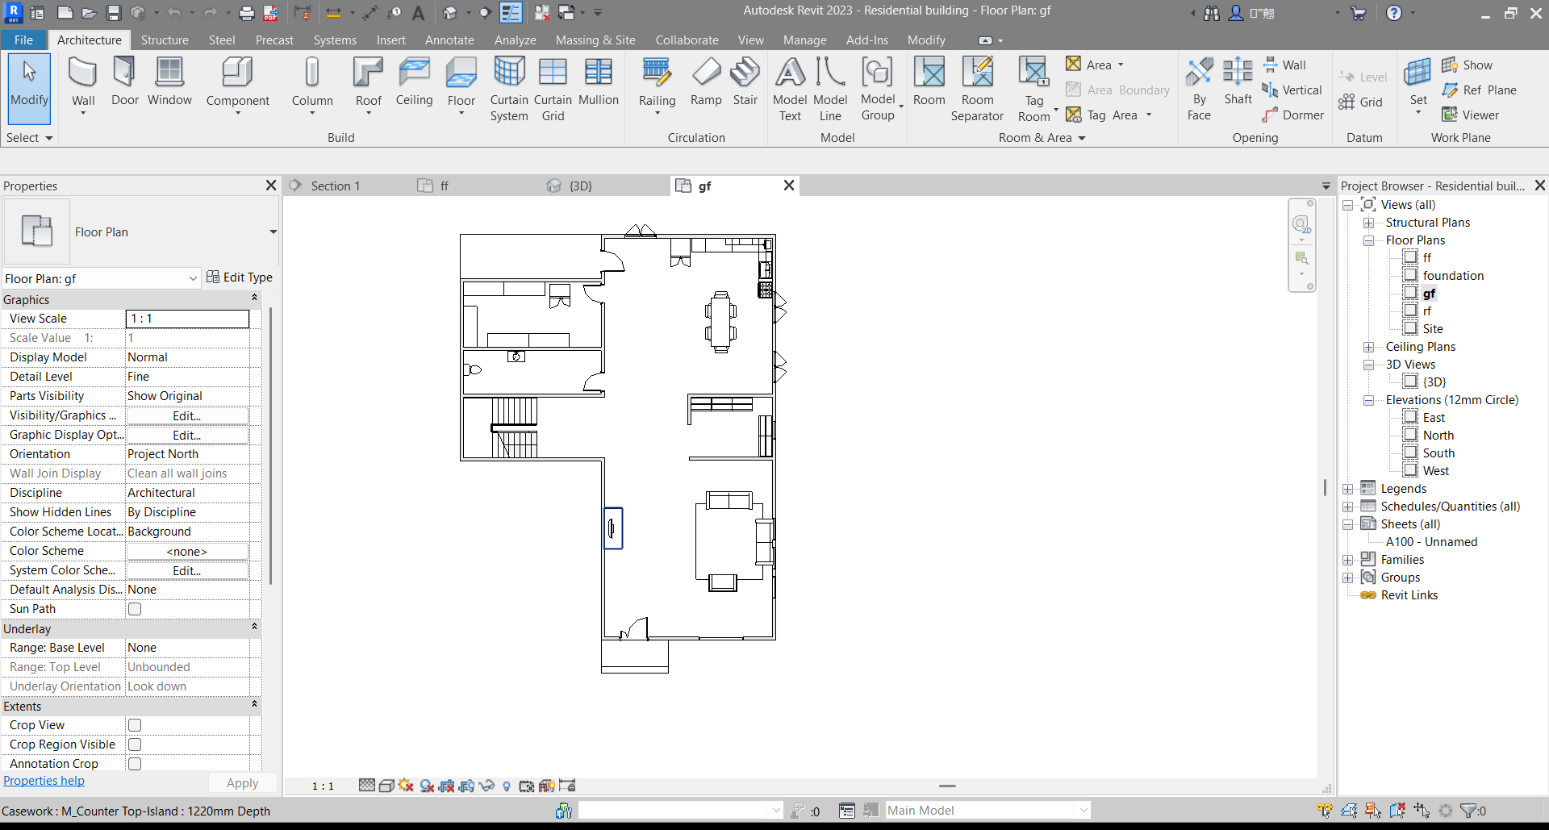
Task: Select the Ref Plane tool
Action: (1479, 90)
